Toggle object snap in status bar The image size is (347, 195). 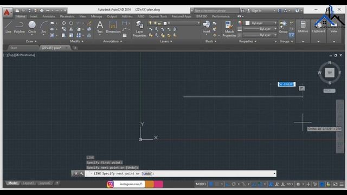click(260, 184)
